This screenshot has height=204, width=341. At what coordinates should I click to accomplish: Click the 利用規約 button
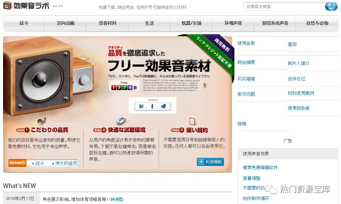tap(210, 162)
